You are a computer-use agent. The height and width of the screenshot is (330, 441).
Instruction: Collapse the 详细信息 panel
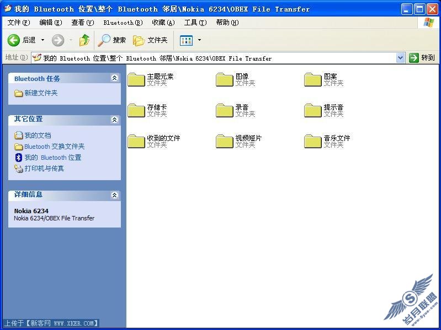point(114,195)
